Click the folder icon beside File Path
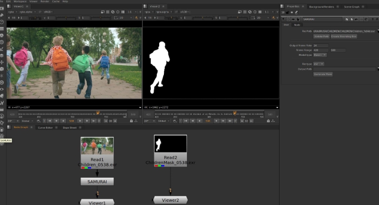The image size is (379, 205). [x=378, y=30]
